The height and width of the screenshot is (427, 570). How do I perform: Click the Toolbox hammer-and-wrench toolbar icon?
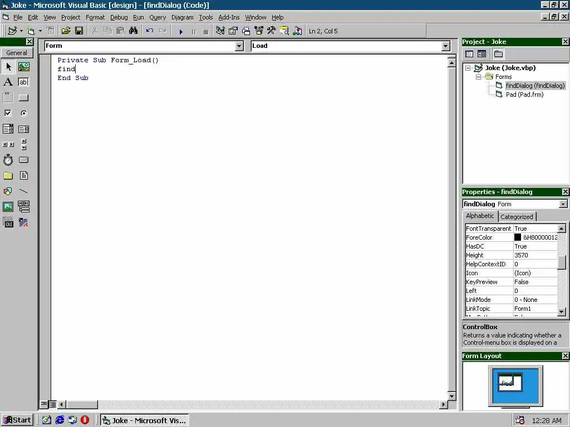point(271,31)
